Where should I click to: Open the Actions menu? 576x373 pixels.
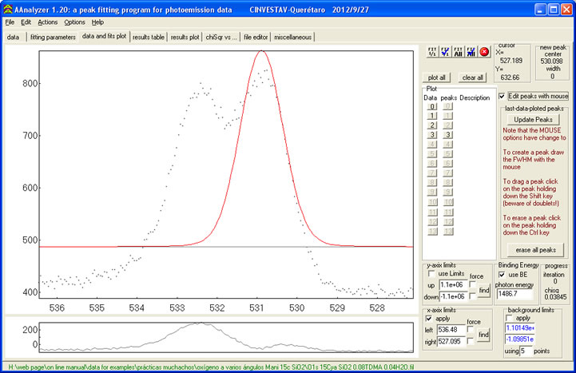click(47, 22)
